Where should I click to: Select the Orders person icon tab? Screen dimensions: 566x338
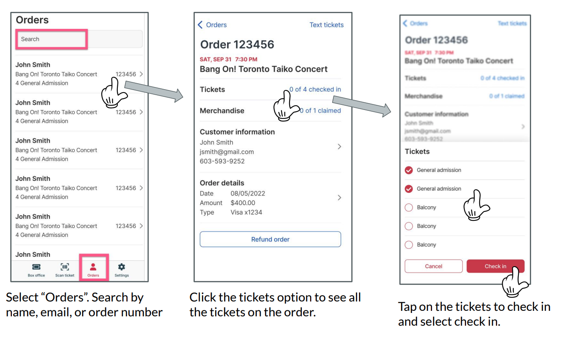(93, 267)
